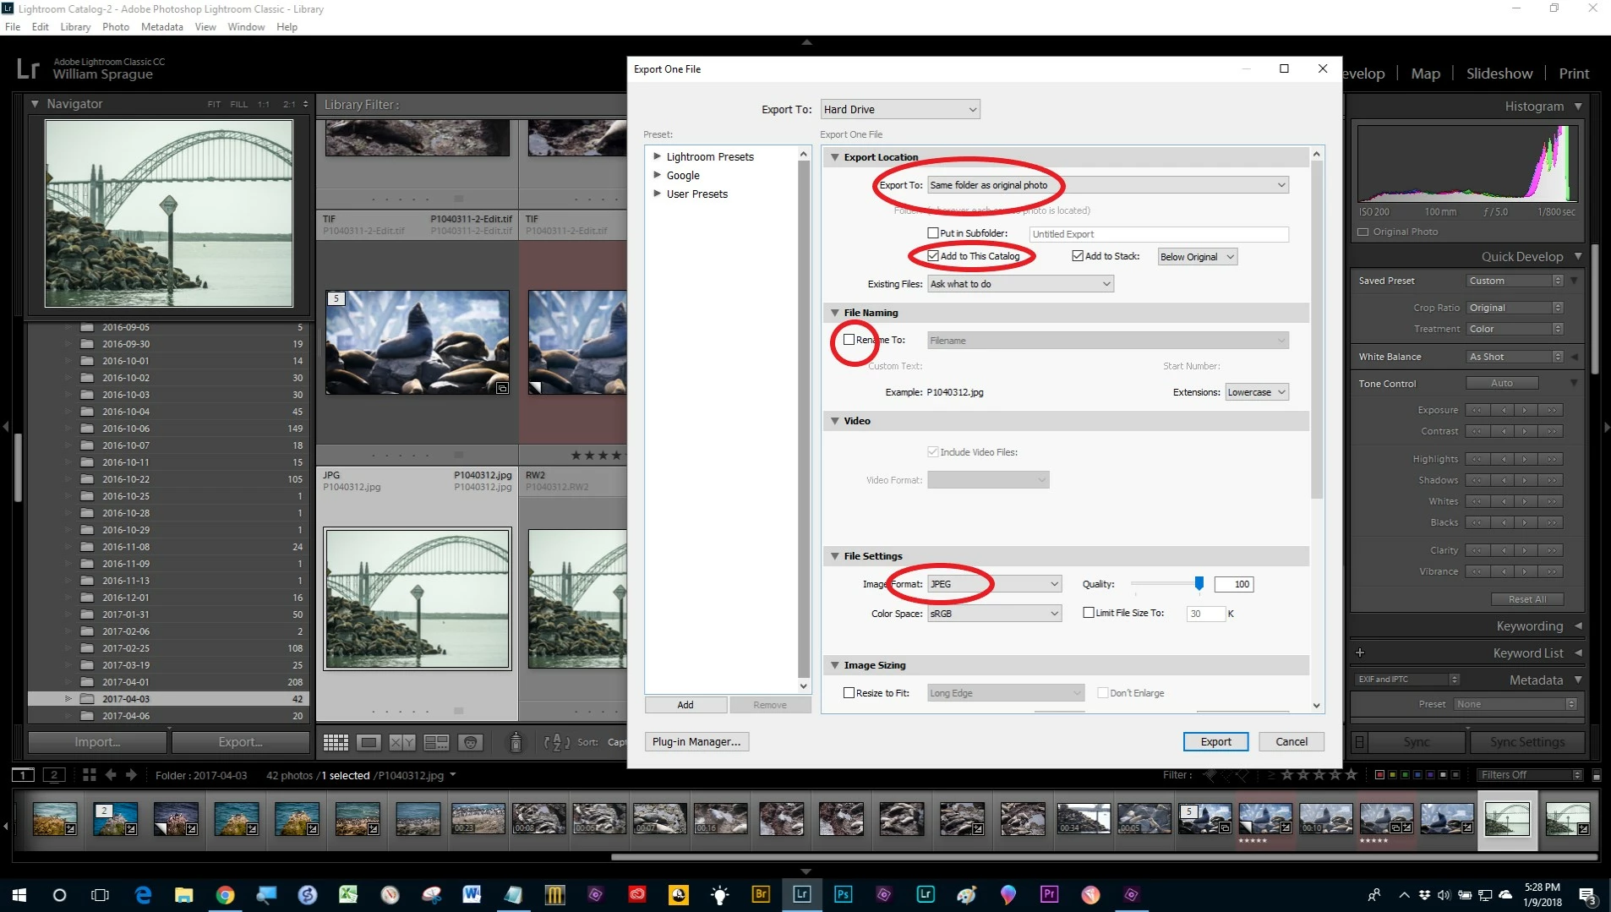Uncheck Add to Stack checkbox
Screen dimensions: 1611x912
[1078, 256]
